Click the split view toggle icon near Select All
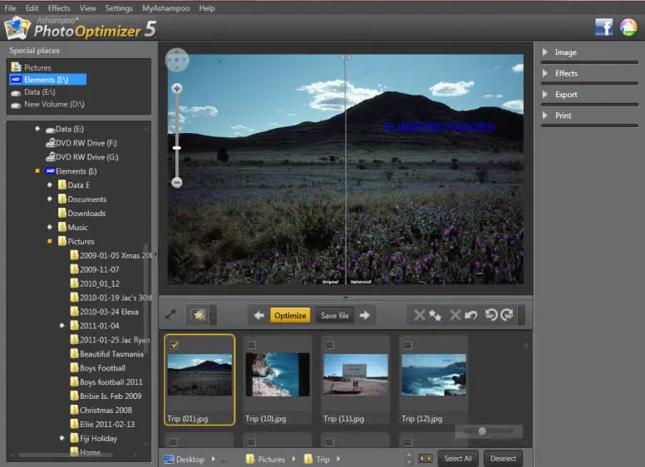Image resolution: width=645 pixels, height=467 pixels. click(x=426, y=458)
